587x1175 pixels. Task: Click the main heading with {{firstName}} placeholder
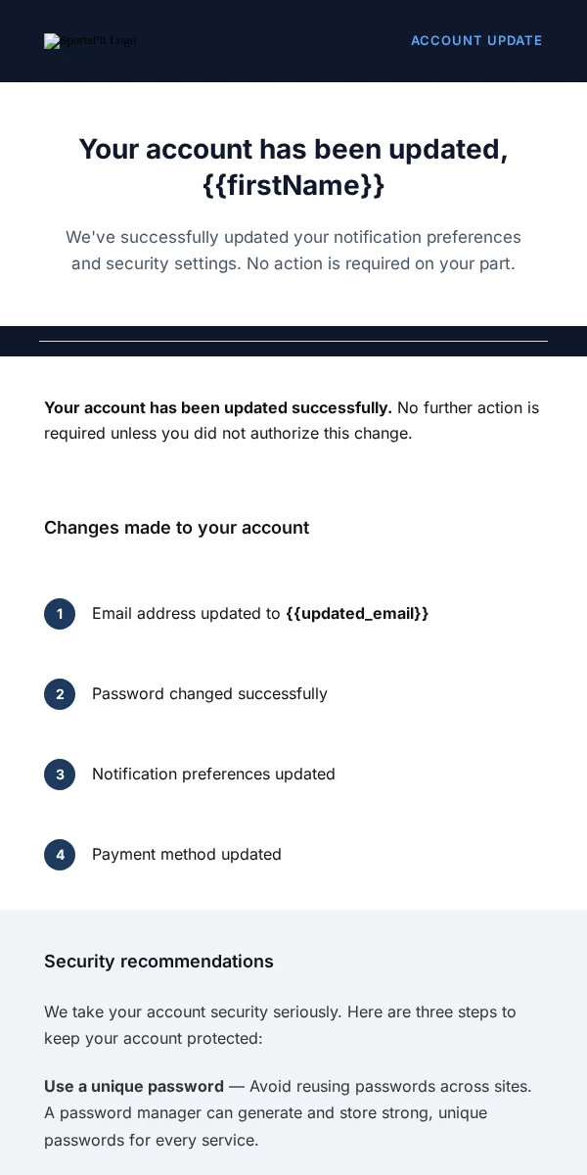pos(293,166)
